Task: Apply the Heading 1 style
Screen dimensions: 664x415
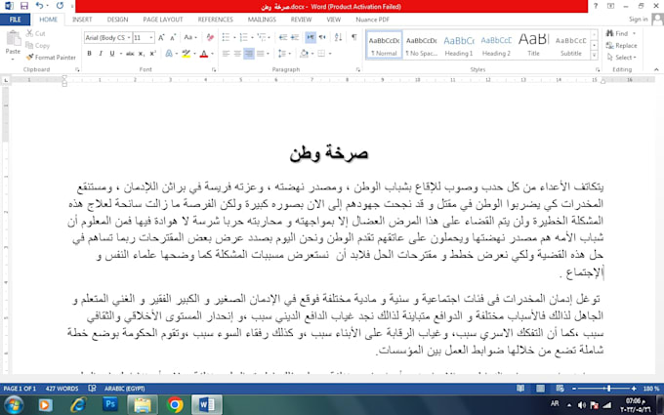Action: click(459, 45)
